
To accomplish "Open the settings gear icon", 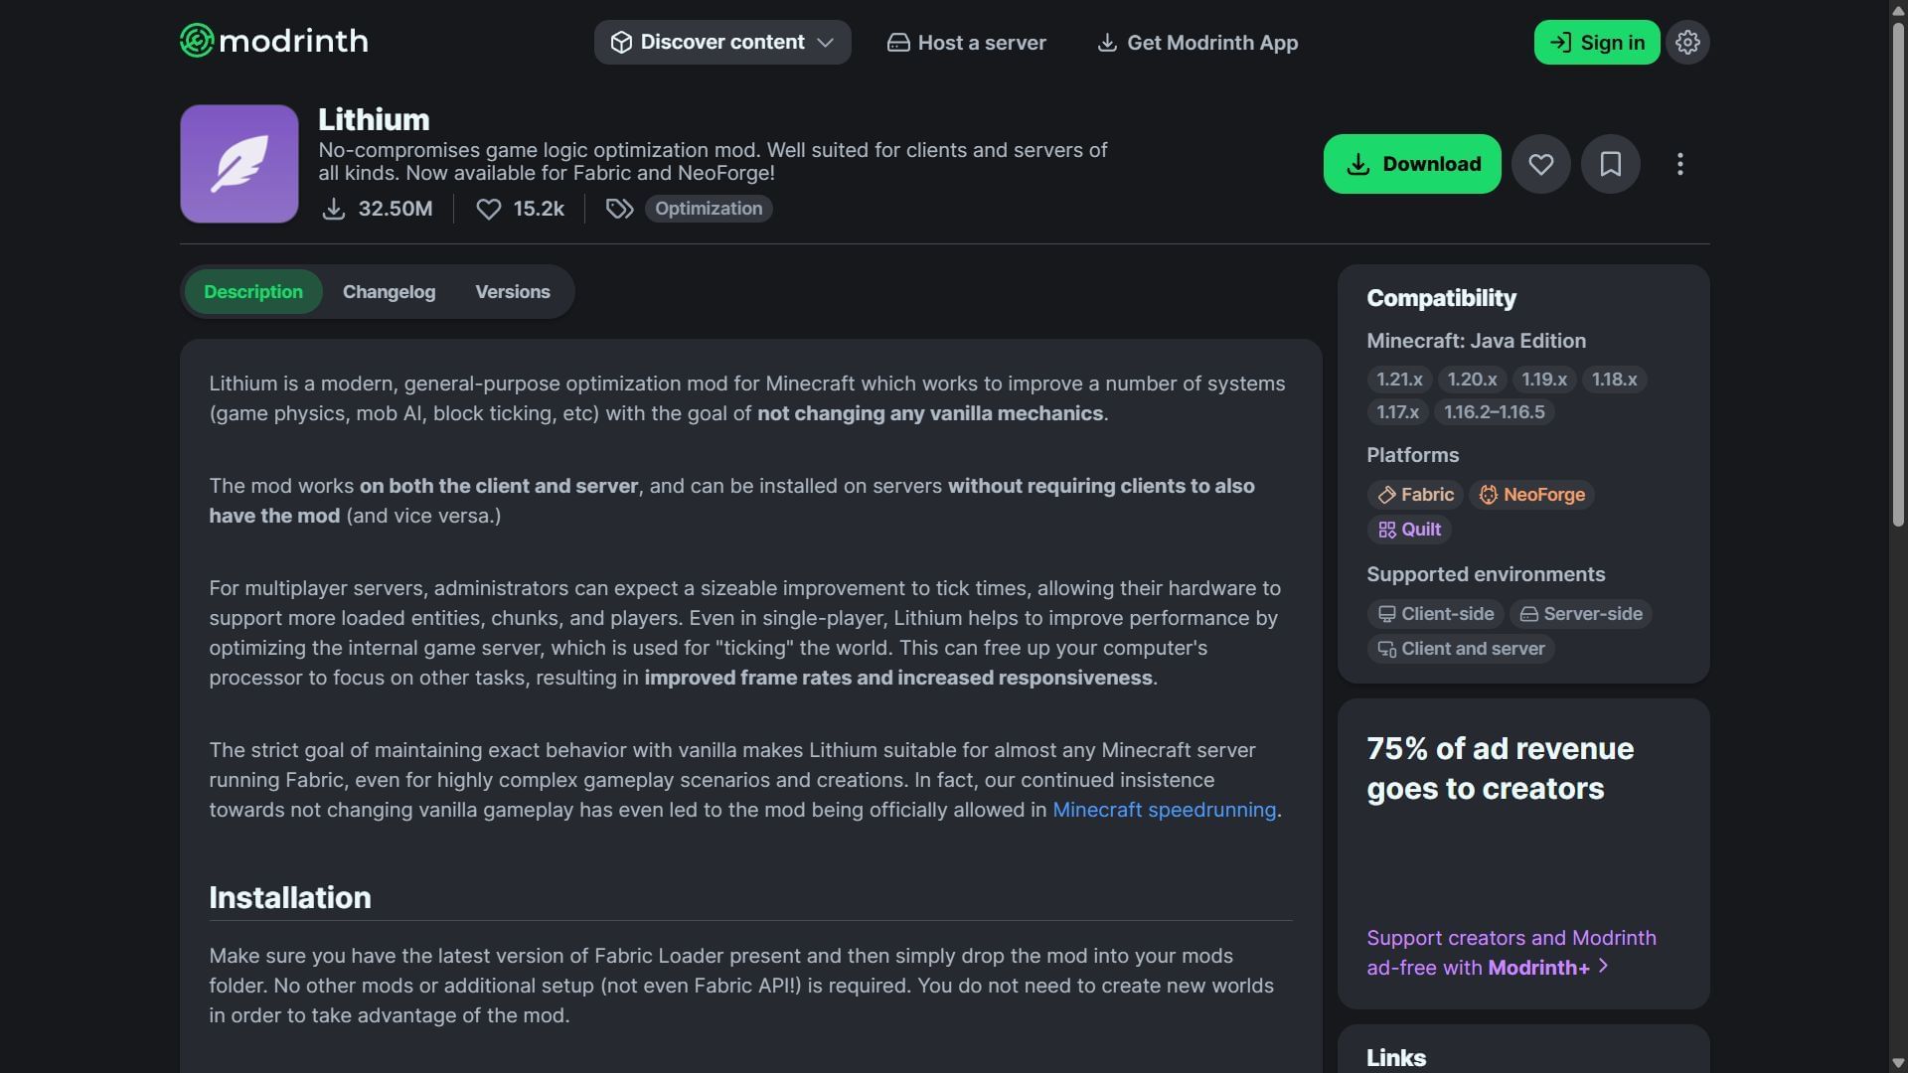I will [x=1687, y=43].
